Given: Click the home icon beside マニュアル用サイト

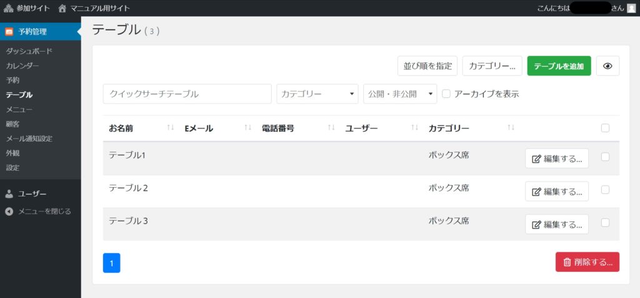Looking at the screenshot, I should click(x=62, y=8).
